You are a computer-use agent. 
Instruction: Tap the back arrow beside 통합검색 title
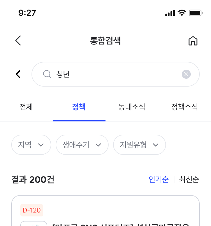[18, 40]
